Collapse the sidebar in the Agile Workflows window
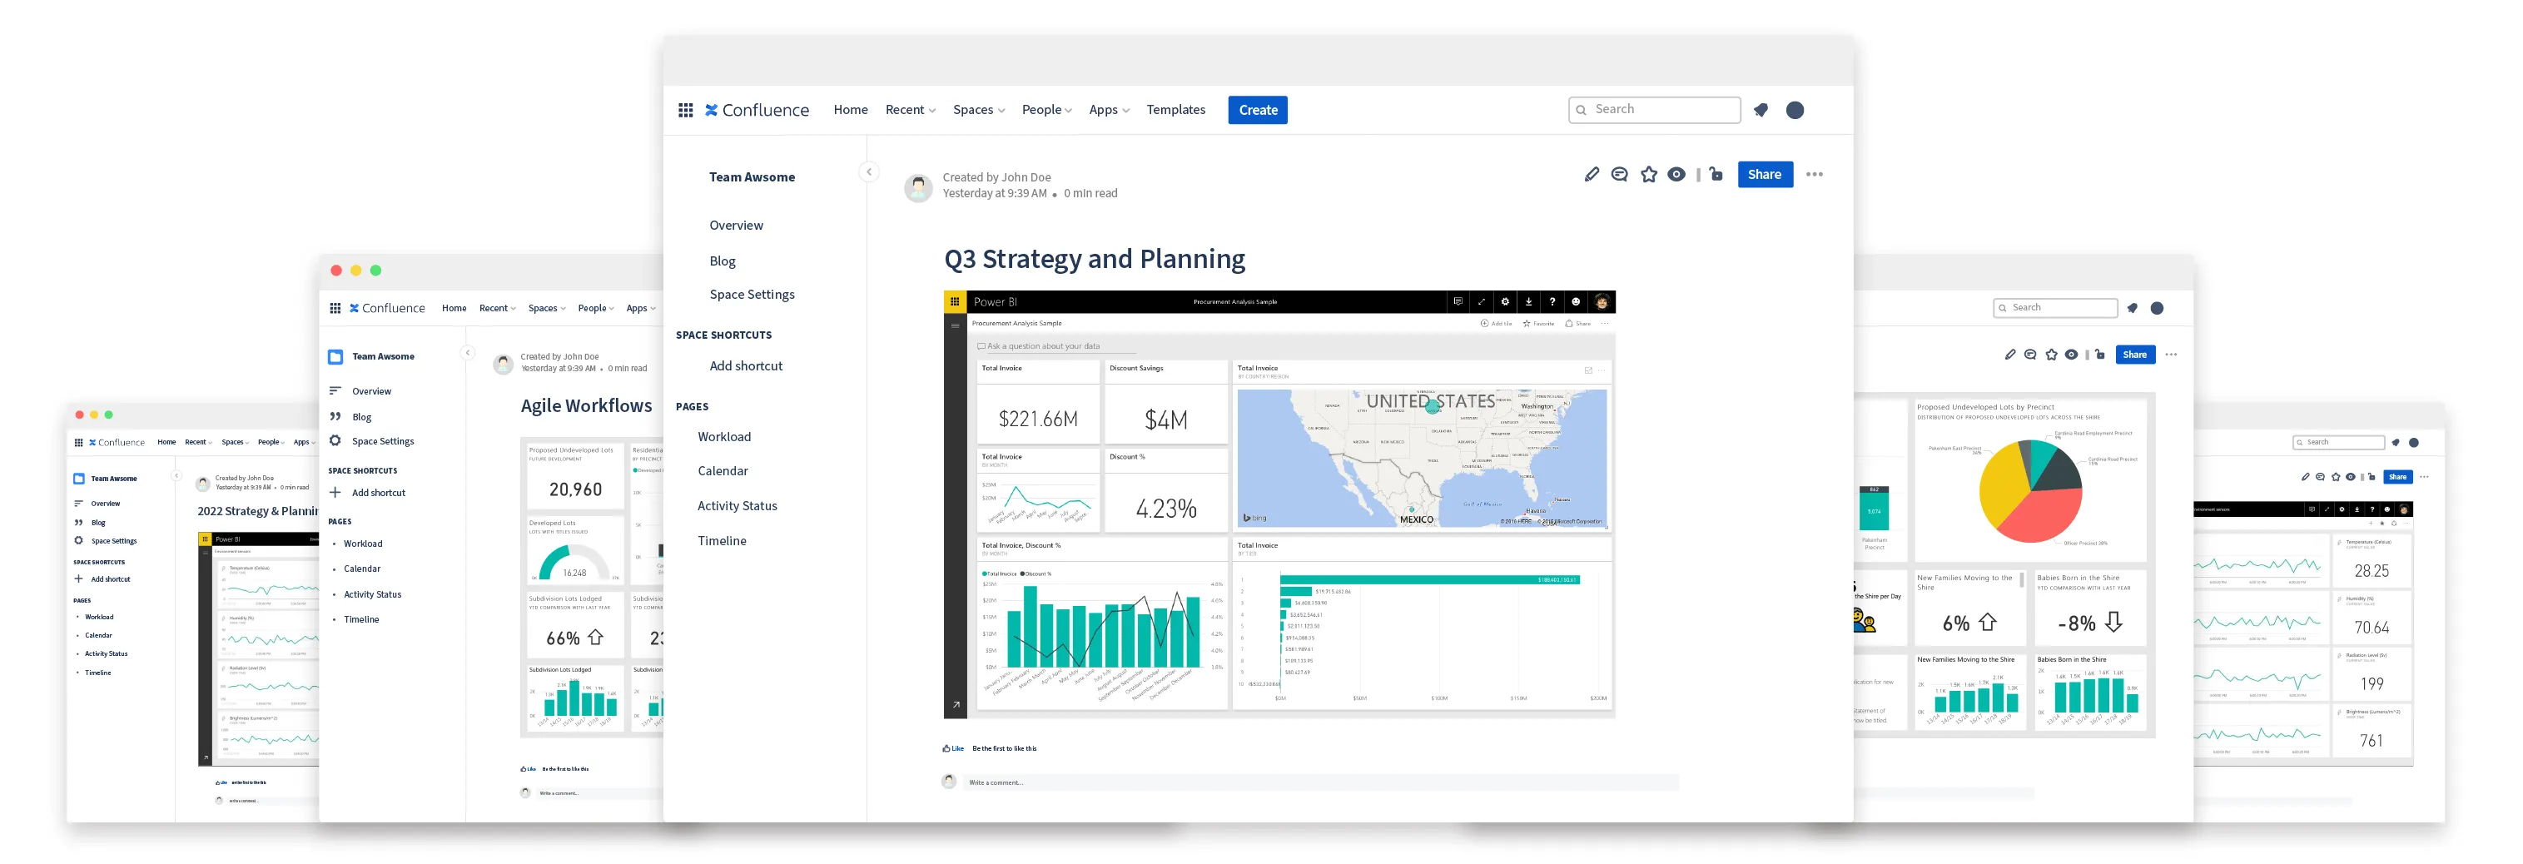The width and height of the screenshot is (2523, 864). tap(468, 353)
